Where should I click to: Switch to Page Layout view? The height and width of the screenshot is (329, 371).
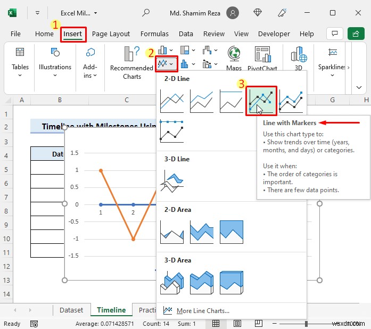point(237,323)
